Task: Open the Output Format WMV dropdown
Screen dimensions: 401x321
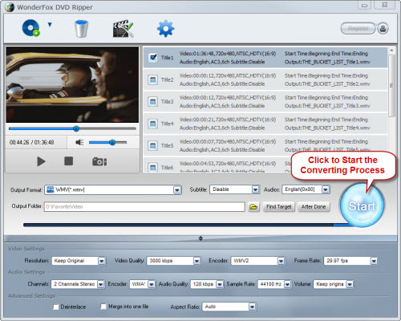Action: pyautogui.click(x=177, y=190)
